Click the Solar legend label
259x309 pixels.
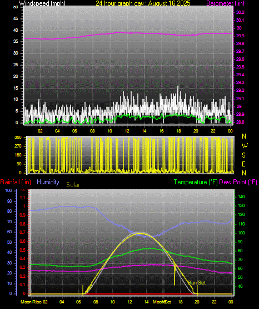click(x=73, y=185)
